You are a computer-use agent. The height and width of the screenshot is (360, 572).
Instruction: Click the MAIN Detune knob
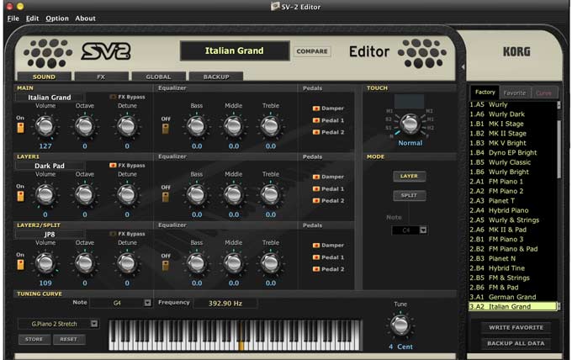tap(127, 126)
